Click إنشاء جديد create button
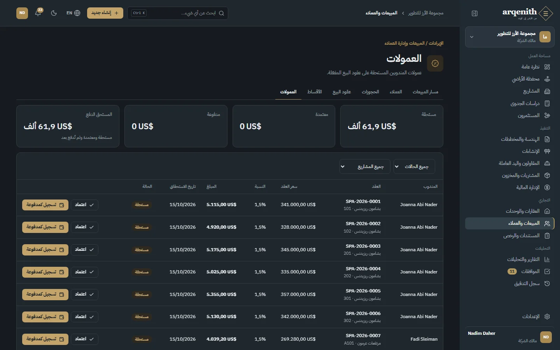The width and height of the screenshot is (560, 350). [x=105, y=13]
